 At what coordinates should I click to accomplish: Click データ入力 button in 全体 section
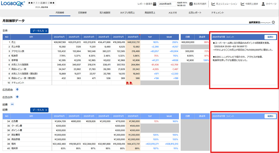click(x=39, y=31)
